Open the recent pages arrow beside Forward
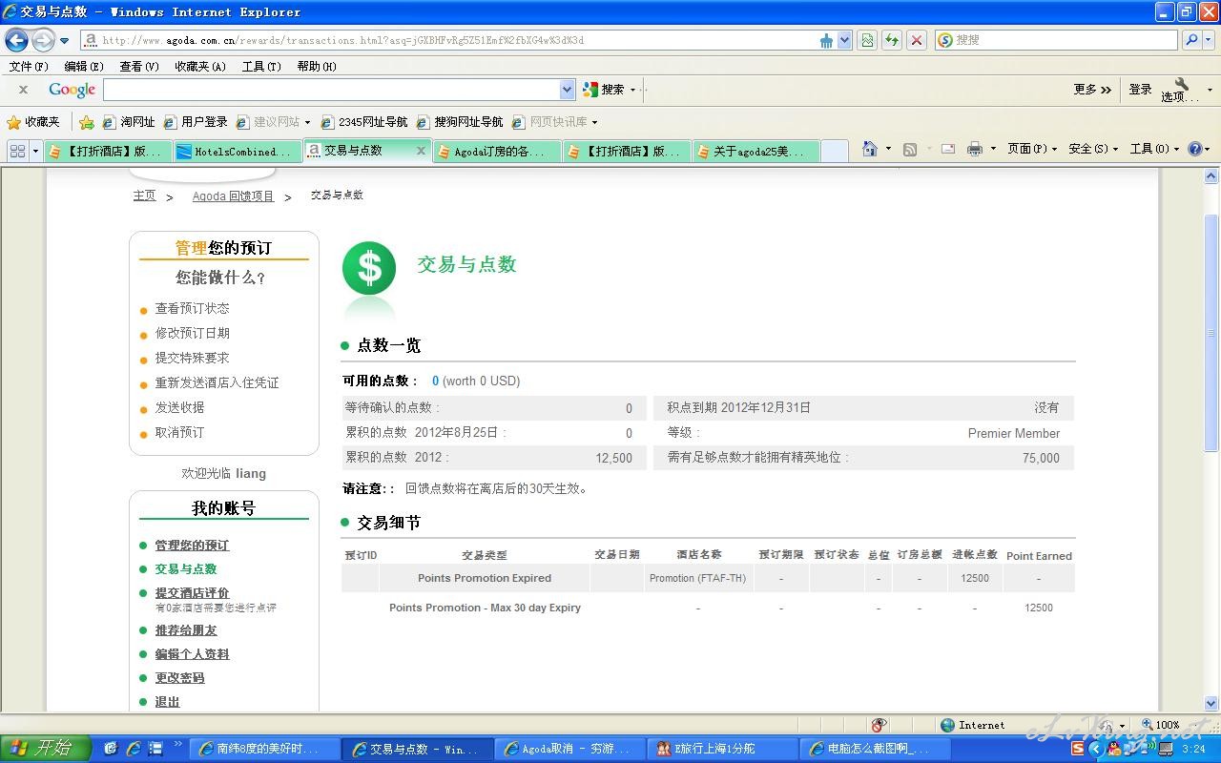The image size is (1221, 763). coord(65,41)
